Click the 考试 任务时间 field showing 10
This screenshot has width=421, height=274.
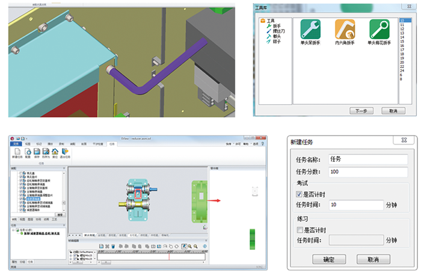(356, 205)
